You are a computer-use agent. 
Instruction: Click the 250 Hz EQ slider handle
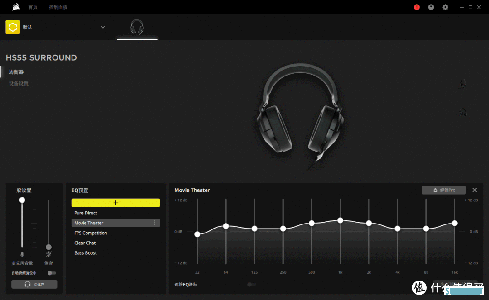[x=283, y=229]
